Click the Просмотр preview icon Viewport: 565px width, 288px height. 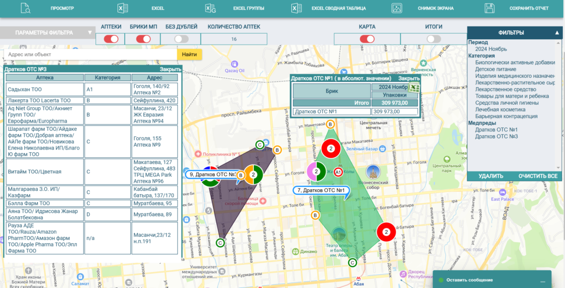coord(26,8)
